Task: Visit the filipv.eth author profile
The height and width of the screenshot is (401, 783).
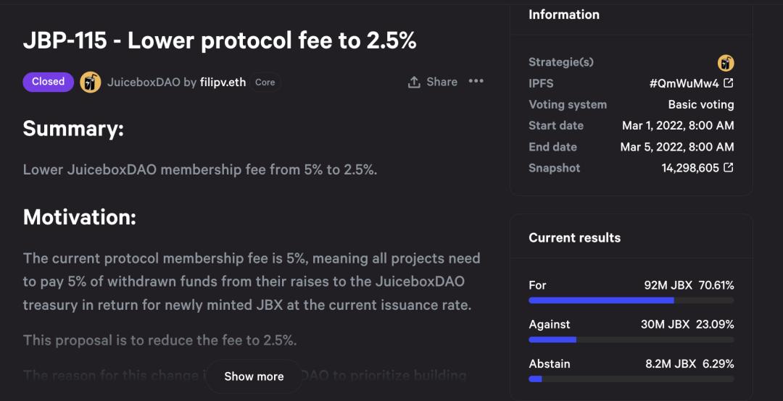Action: coord(223,83)
